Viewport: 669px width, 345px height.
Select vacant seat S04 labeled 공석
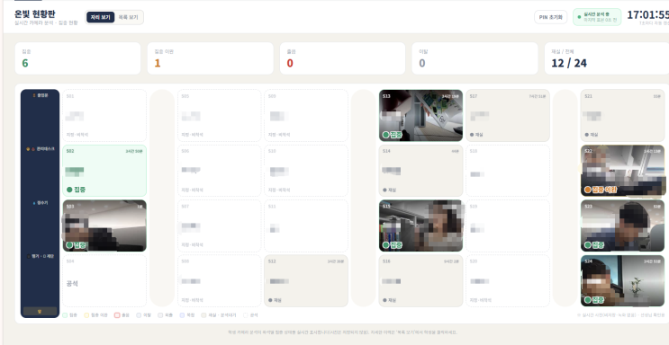click(104, 280)
